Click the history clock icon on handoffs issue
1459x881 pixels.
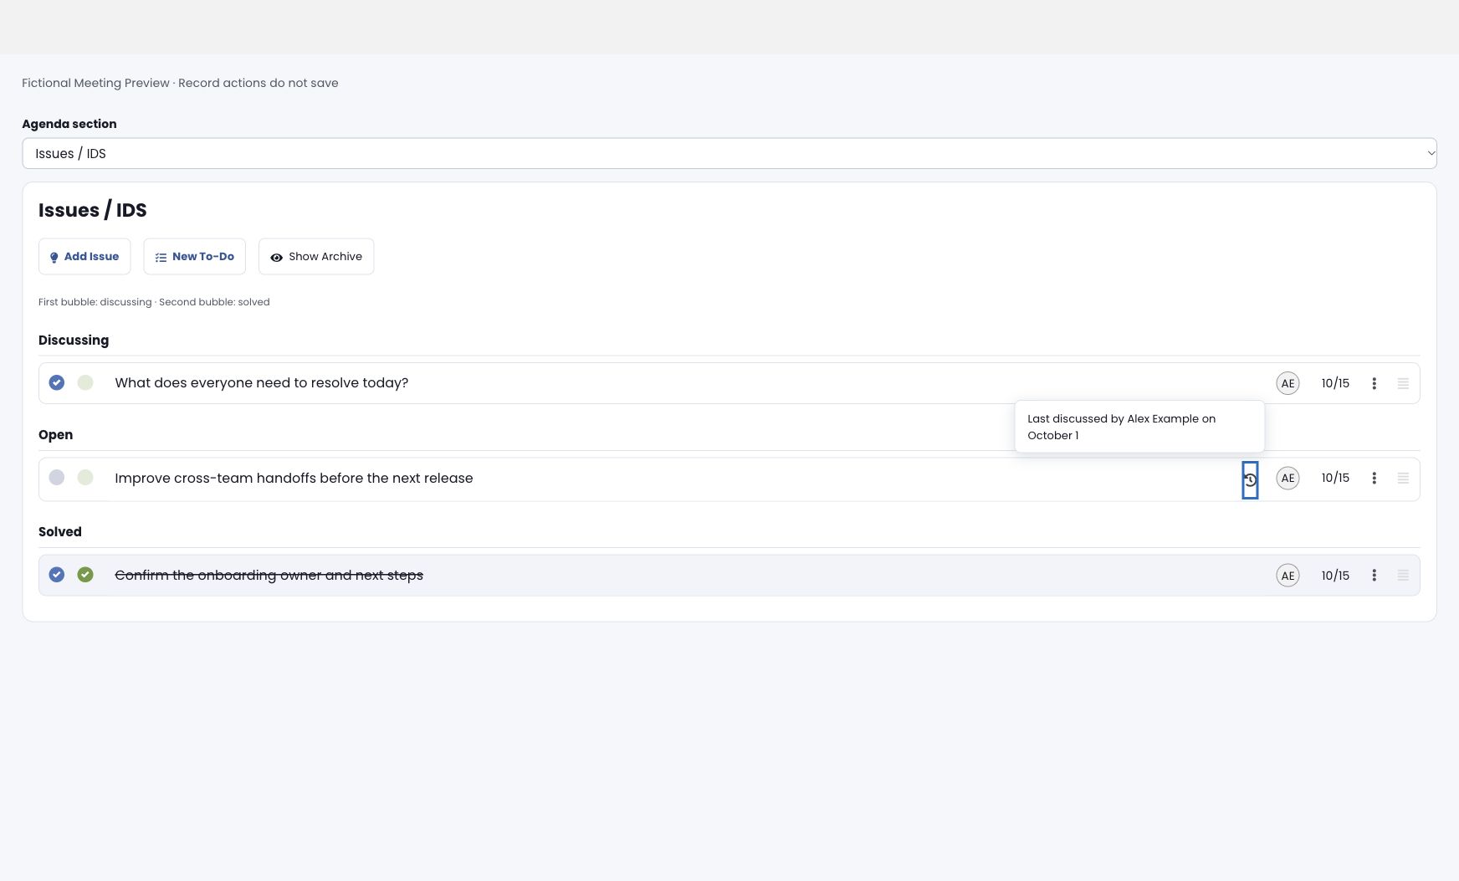coord(1250,480)
